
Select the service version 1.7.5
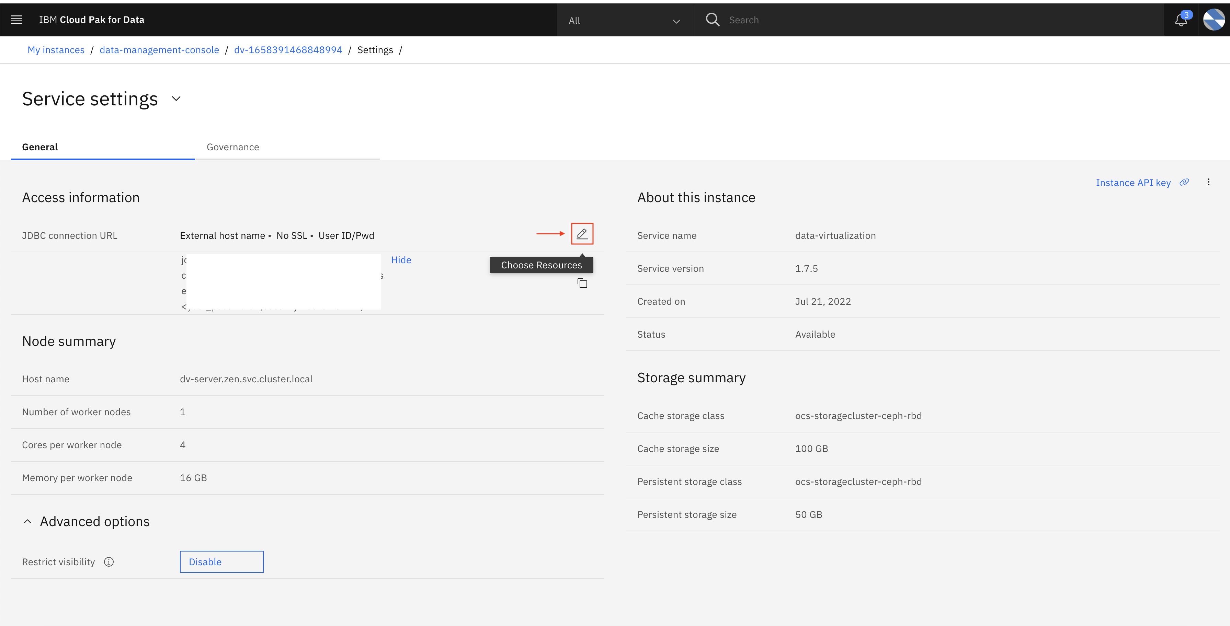(x=806, y=269)
